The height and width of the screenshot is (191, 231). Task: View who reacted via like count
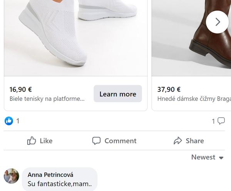click(x=18, y=121)
